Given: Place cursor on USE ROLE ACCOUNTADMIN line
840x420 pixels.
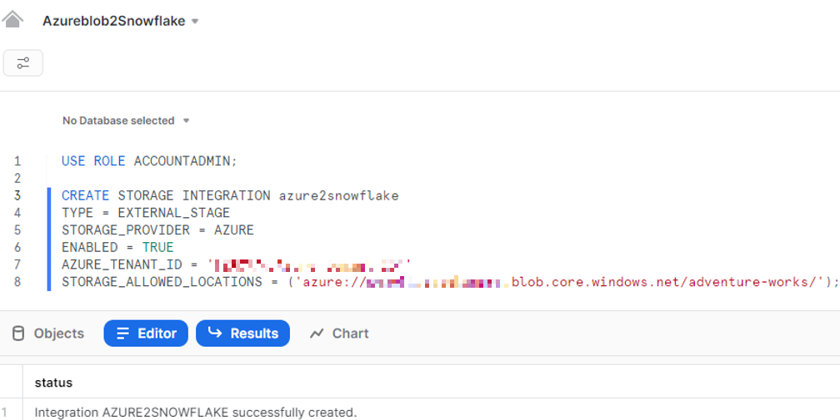Looking at the screenshot, I should [x=149, y=161].
